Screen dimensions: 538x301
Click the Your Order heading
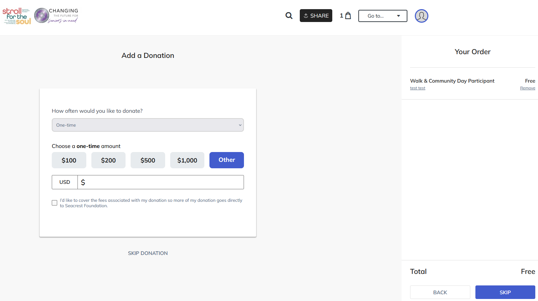coord(472,52)
